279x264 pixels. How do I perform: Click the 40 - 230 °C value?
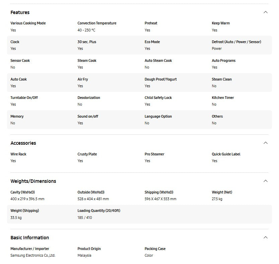pyautogui.click(x=86, y=30)
